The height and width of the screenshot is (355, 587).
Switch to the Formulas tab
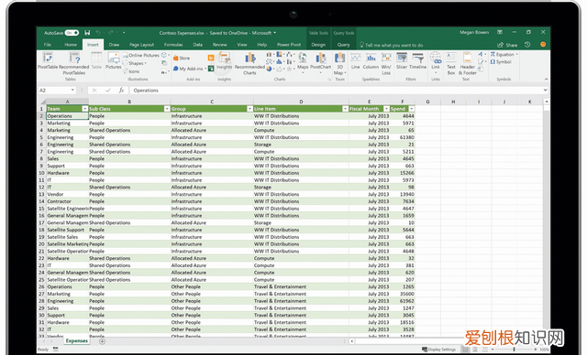click(x=173, y=45)
